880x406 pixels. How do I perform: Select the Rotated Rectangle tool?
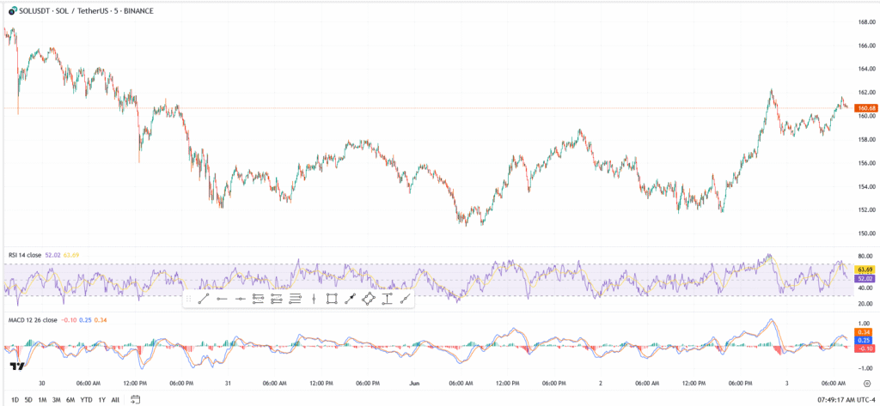(x=368, y=299)
